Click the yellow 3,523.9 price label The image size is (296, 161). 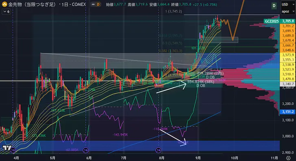click(x=288, y=69)
